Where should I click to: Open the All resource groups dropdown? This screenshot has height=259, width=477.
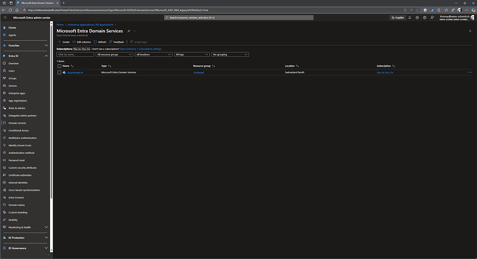[114, 54]
